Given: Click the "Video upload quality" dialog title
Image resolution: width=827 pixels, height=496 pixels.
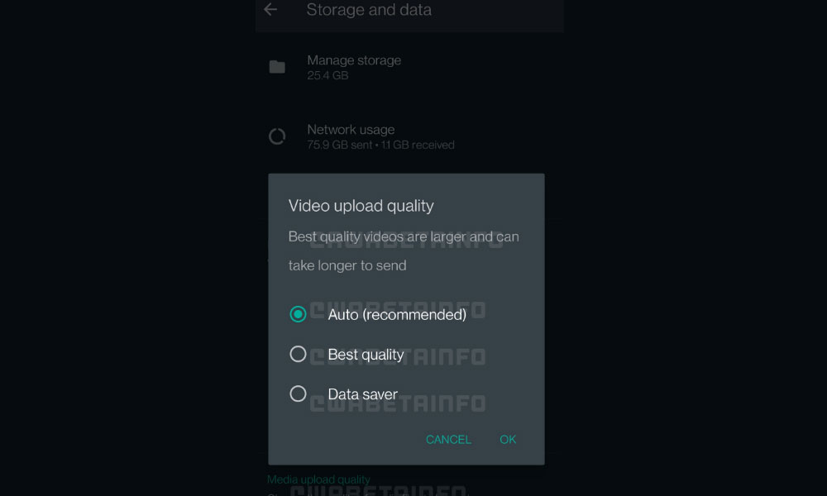Looking at the screenshot, I should pyautogui.click(x=361, y=206).
